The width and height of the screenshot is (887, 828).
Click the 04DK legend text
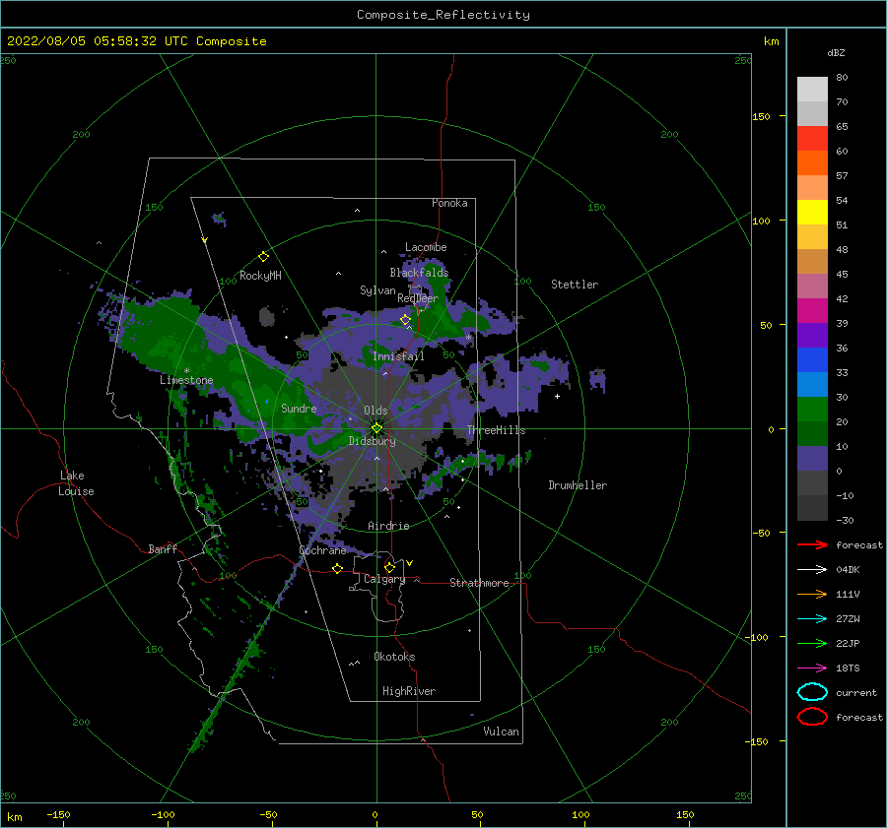tap(848, 570)
